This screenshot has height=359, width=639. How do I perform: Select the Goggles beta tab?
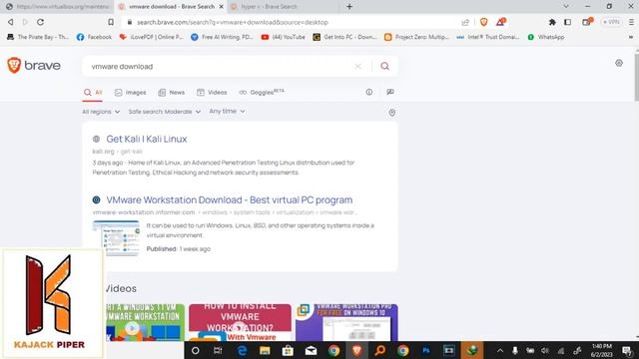pyautogui.click(x=262, y=93)
